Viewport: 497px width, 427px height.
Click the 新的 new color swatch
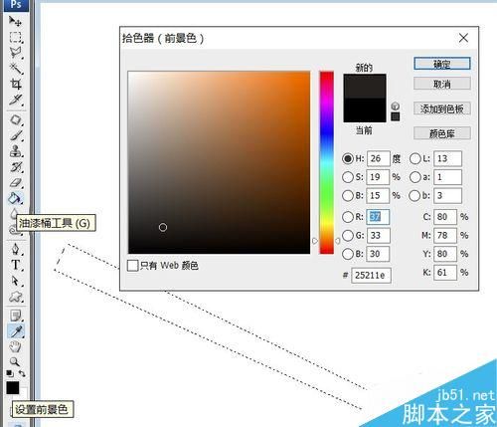(x=365, y=86)
